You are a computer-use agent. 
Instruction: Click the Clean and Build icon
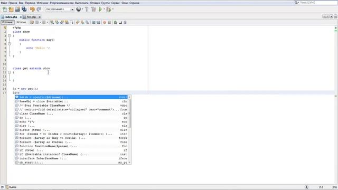(93, 9)
